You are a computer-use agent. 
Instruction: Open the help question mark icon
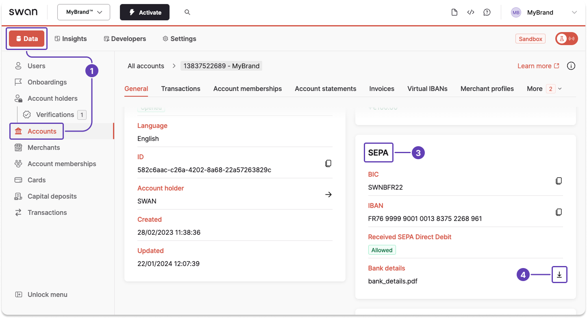tap(487, 12)
